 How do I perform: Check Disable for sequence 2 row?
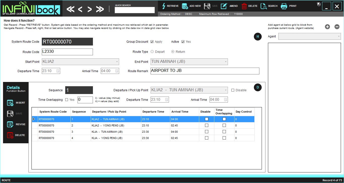pyautogui.click(x=207, y=125)
